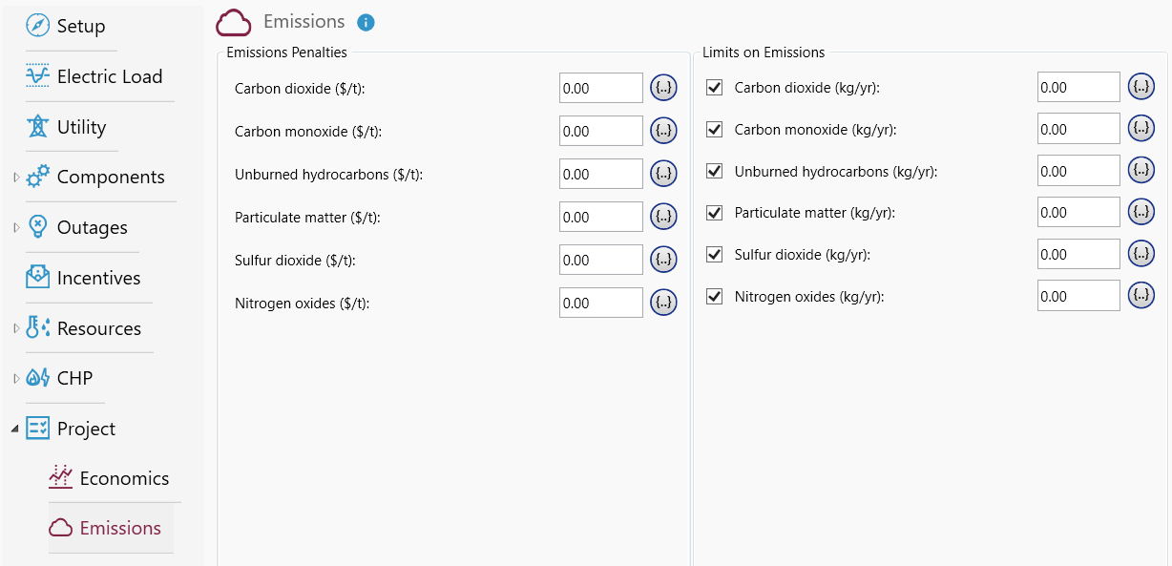The width and height of the screenshot is (1172, 566).
Task: Expand the Components tree node
Action: click(x=16, y=178)
